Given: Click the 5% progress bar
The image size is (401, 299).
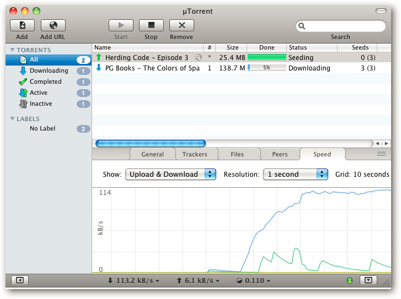Looking at the screenshot, I should pos(267,68).
